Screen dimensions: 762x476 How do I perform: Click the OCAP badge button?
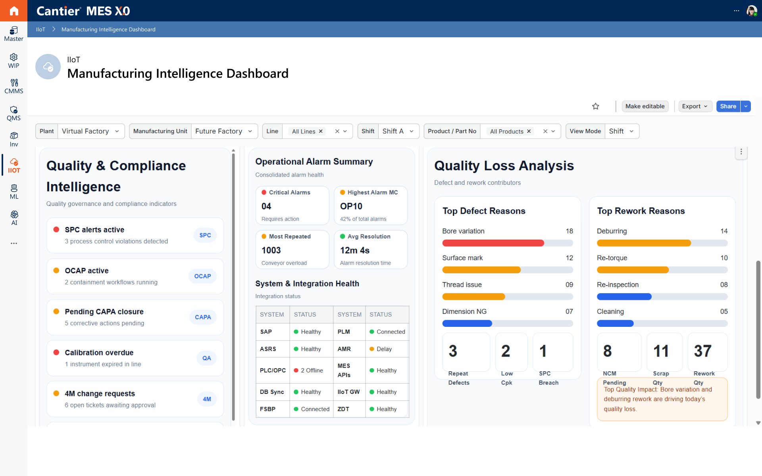click(202, 276)
